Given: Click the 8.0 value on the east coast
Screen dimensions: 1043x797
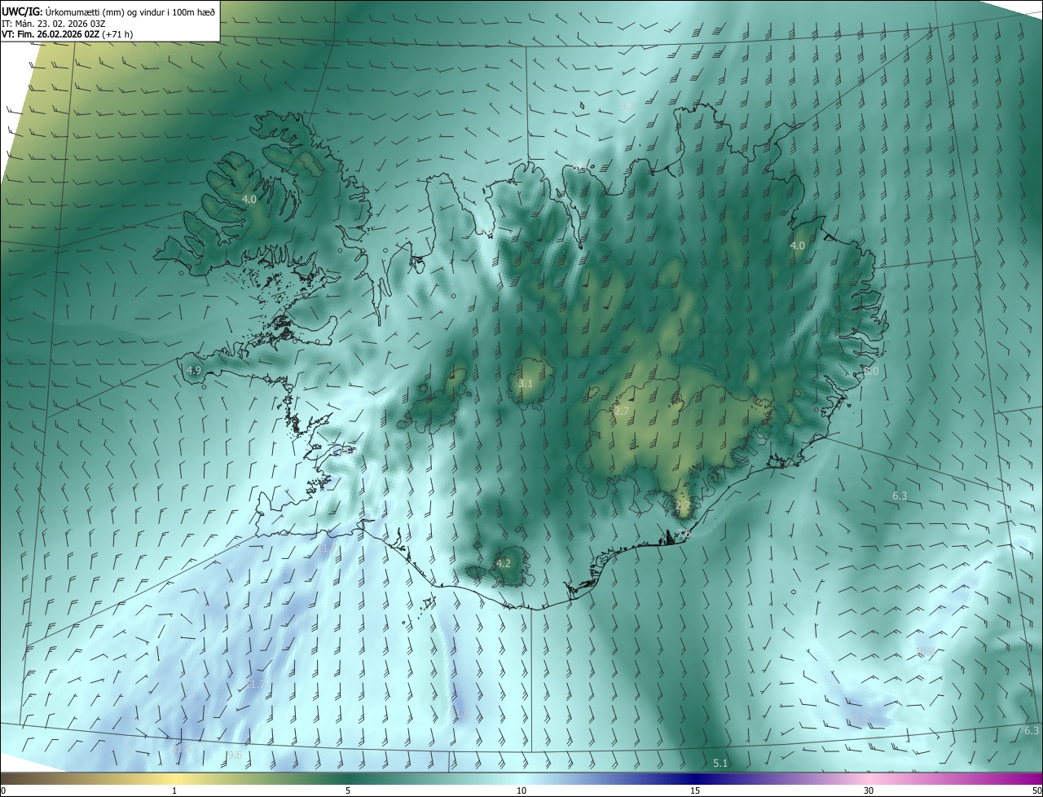Looking at the screenshot, I should tap(871, 372).
